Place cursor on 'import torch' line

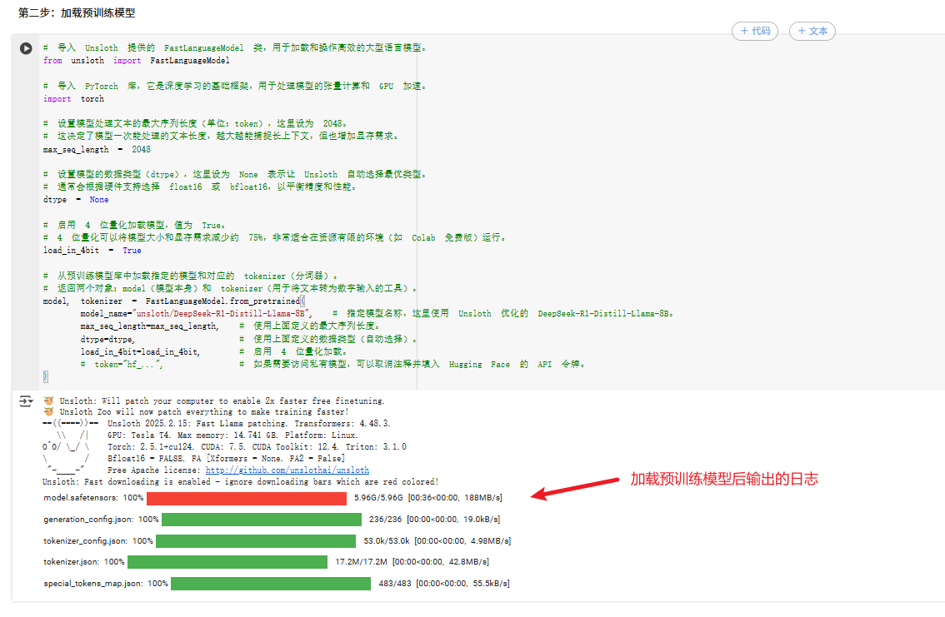73,99
